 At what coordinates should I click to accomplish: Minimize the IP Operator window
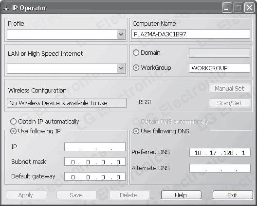[227, 7]
